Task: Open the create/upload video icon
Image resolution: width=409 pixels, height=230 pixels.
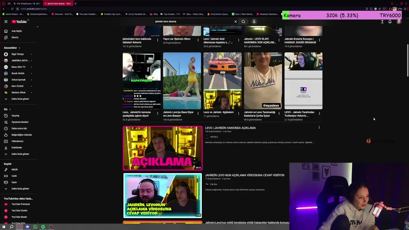Action: pyautogui.click(x=382, y=22)
